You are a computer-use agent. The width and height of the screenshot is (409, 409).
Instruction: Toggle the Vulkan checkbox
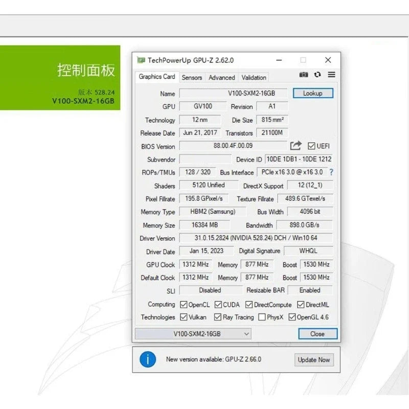point(184,317)
